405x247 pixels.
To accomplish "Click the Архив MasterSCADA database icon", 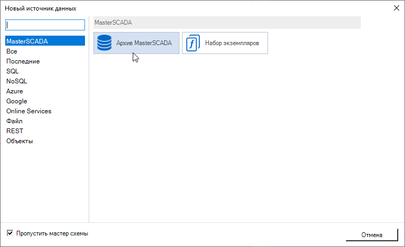I will 104,43.
